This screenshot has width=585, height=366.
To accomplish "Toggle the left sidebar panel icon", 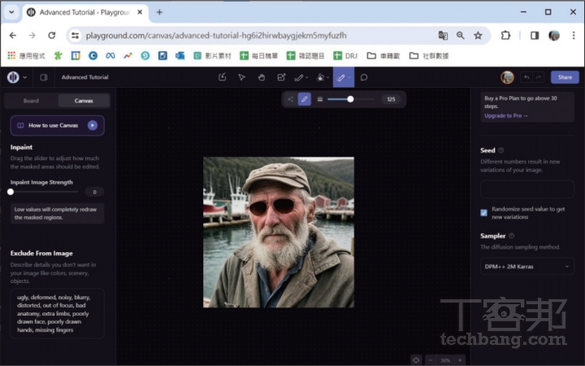I will click(x=44, y=77).
